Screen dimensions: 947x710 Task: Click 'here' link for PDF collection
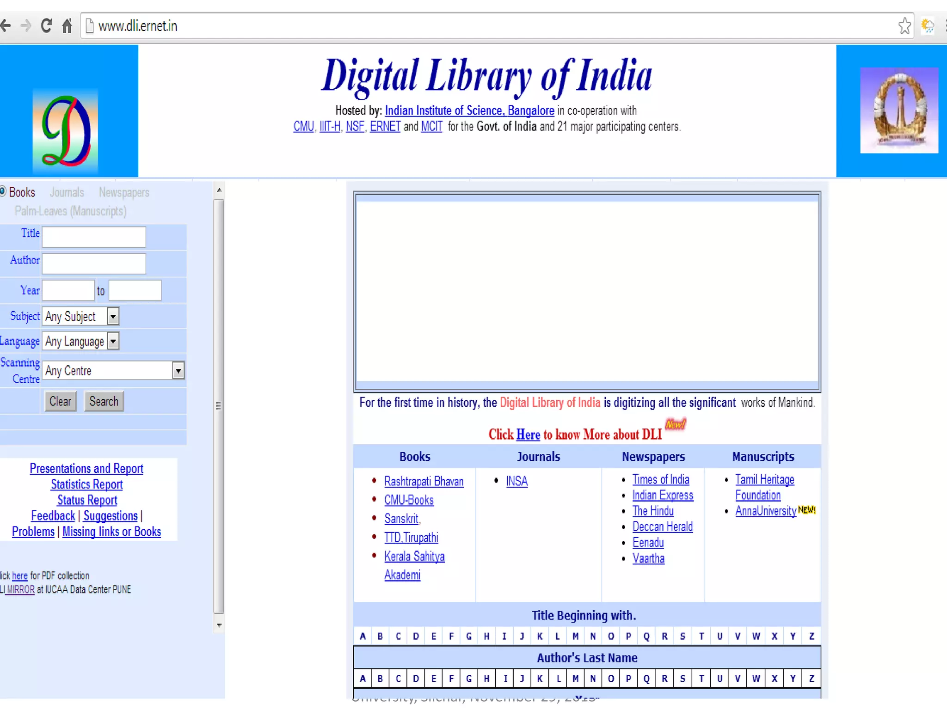click(x=19, y=576)
